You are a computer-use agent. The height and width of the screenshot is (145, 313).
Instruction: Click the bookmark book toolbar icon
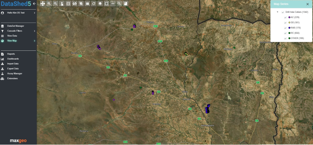[125, 3]
